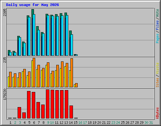Click the day 1 cyan pages bar
Image resolution: width=161 pixels, height=126 pixels.
pyautogui.click(x=10, y=54)
